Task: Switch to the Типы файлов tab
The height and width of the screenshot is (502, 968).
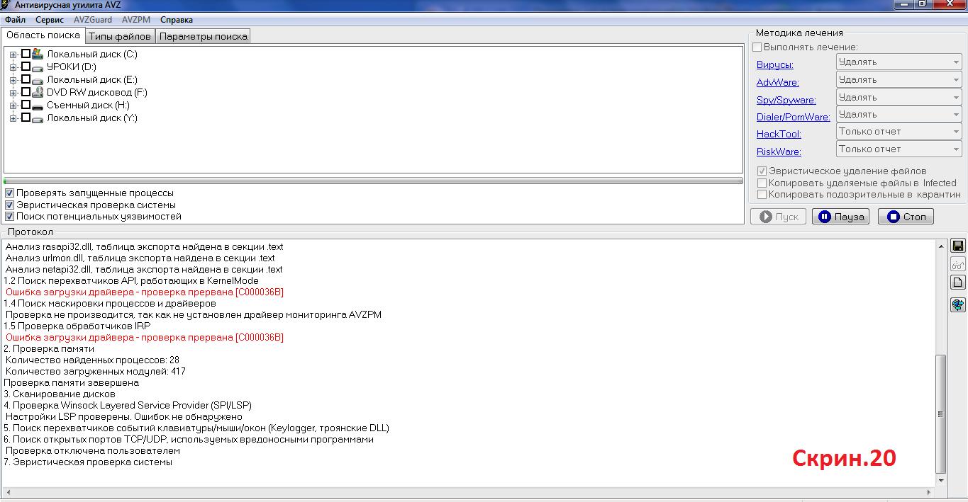Action: (x=120, y=36)
